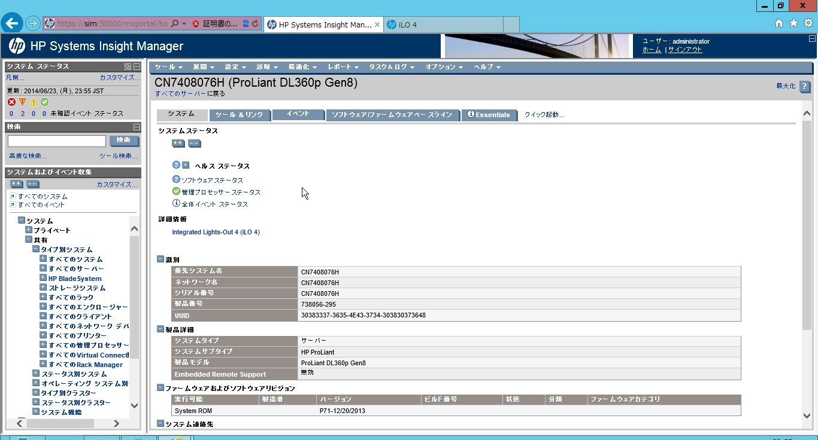Collapse all in システムおよびイベント収集 panel (--)
The width and height of the screenshot is (818, 440).
click(x=32, y=184)
